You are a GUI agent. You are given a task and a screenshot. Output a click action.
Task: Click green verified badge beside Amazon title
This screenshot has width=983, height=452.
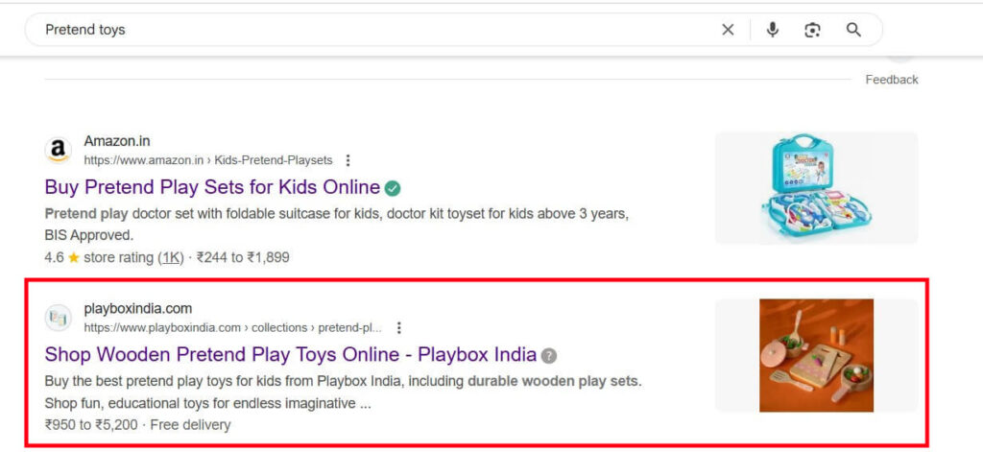click(393, 187)
